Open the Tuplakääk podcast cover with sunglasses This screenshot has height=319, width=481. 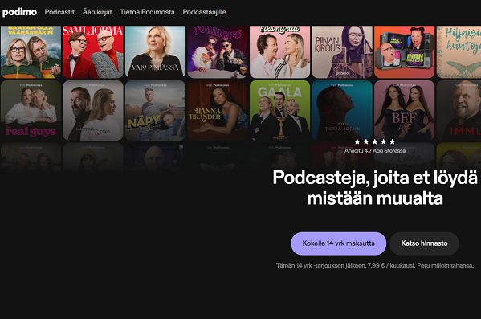tap(218, 52)
